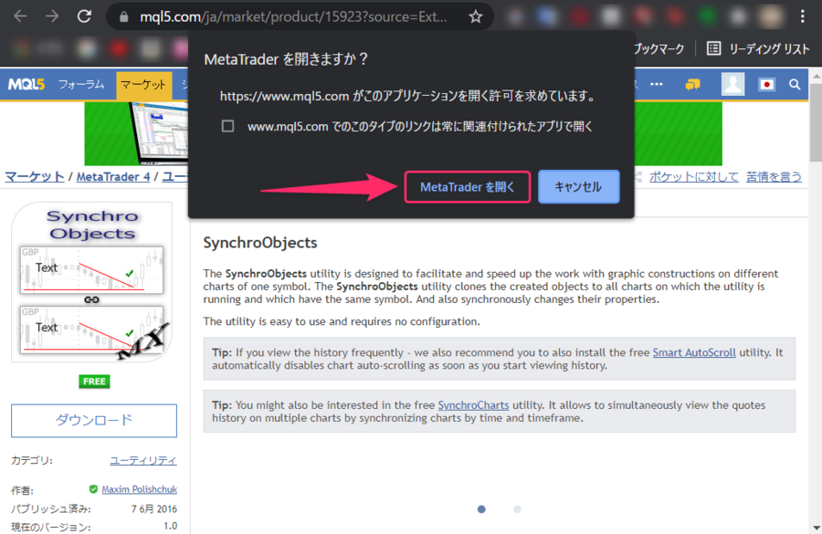The image size is (822, 534).
Task: Reload the page
Action: click(x=84, y=16)
